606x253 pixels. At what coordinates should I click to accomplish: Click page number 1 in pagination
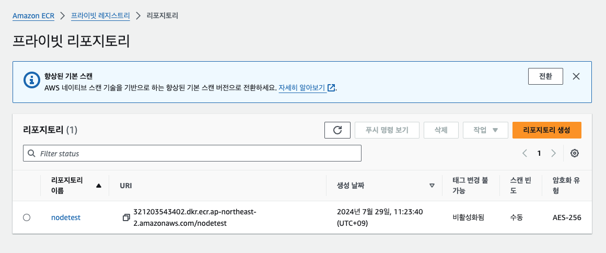coord(539,153)
